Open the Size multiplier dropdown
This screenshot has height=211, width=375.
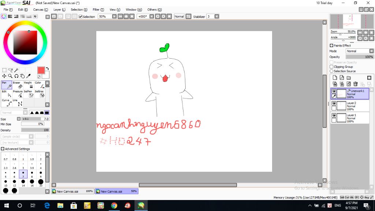tap(19, 119)
